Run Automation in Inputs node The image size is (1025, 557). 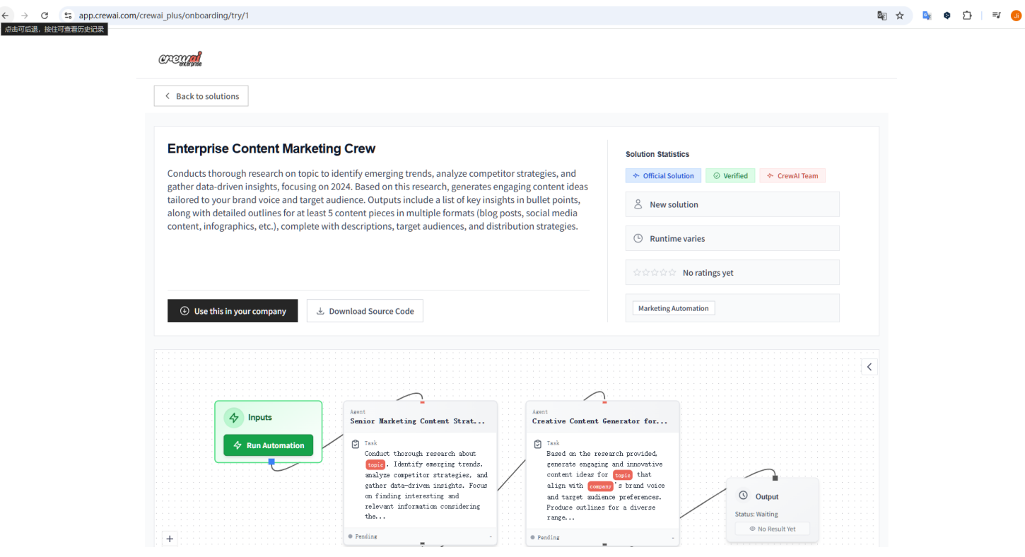tap(269, 445)
